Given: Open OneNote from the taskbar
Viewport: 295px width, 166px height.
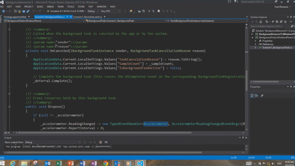Looking at the screenshot, I should [94, 163].
